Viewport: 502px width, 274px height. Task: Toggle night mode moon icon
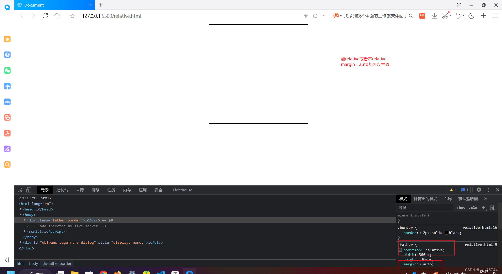[x=471, y=16]
